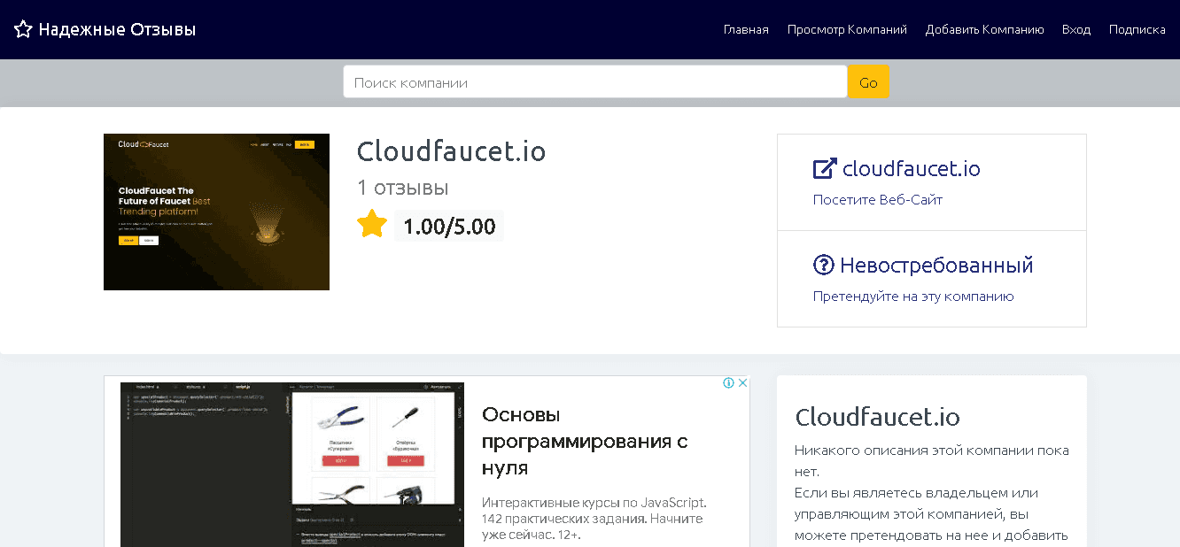Screen dimensions: 1180x547
Task: Click the yellow rating star icon
Action: tap(372, 225)
